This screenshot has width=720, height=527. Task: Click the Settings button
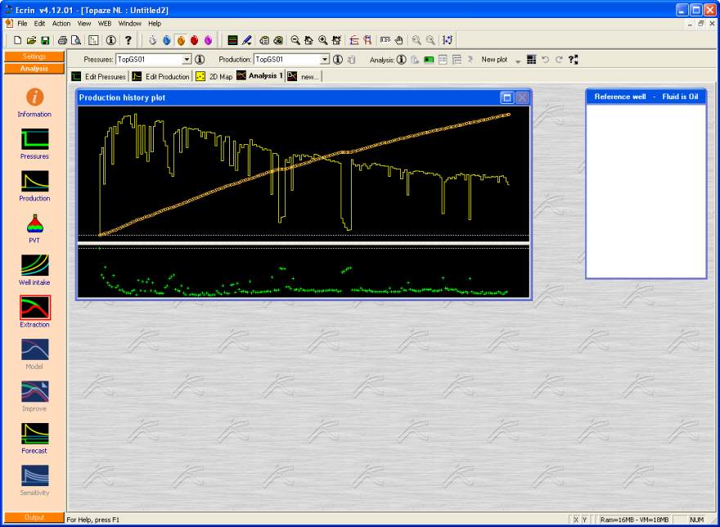pos(34,56)
